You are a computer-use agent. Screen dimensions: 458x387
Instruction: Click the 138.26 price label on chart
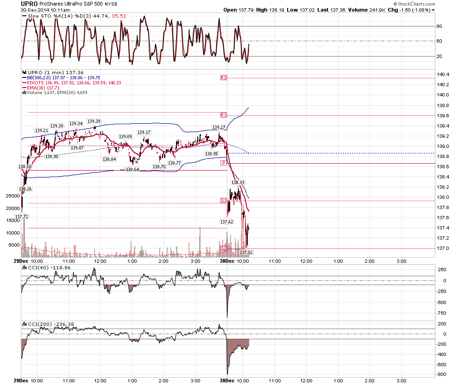25,189
